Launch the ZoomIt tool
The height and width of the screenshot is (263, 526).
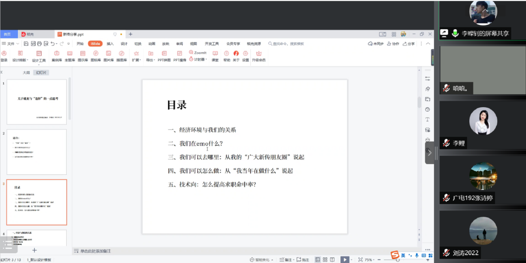point(198,52)
